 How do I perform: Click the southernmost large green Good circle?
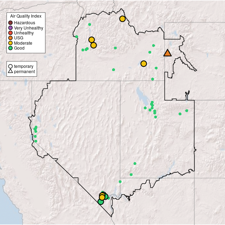(101, 201)
